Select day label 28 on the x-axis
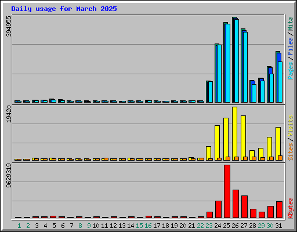 [252, 226]
